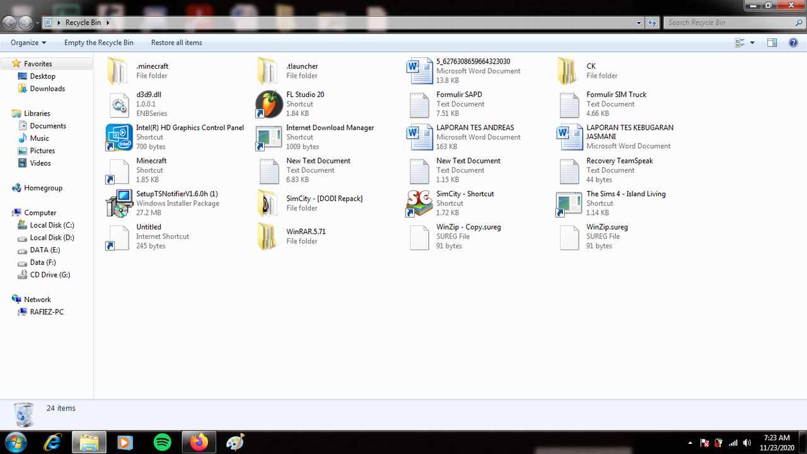Select the FL Studio 20 shortcut icon

(269, 104)
